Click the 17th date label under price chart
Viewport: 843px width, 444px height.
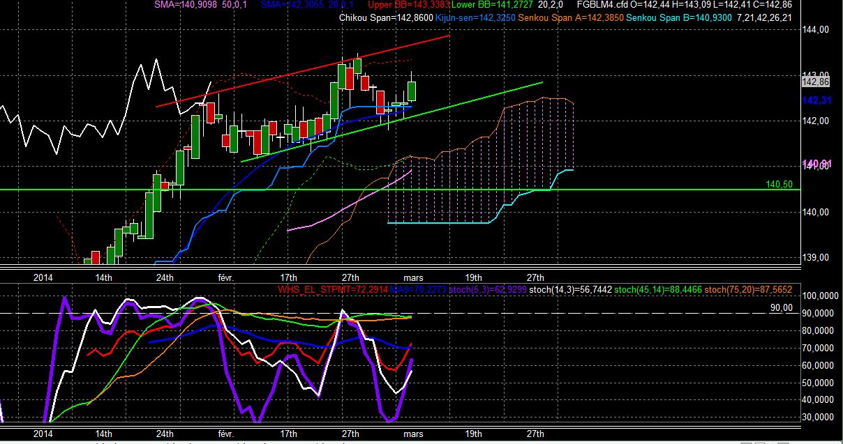[288, 277]
